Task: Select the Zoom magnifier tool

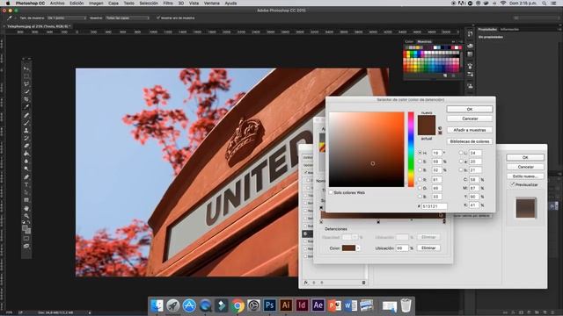Action: (x=26, y=216)
